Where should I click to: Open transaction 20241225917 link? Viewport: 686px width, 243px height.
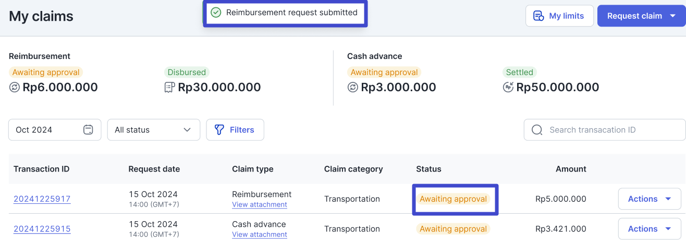coord(42,199)
